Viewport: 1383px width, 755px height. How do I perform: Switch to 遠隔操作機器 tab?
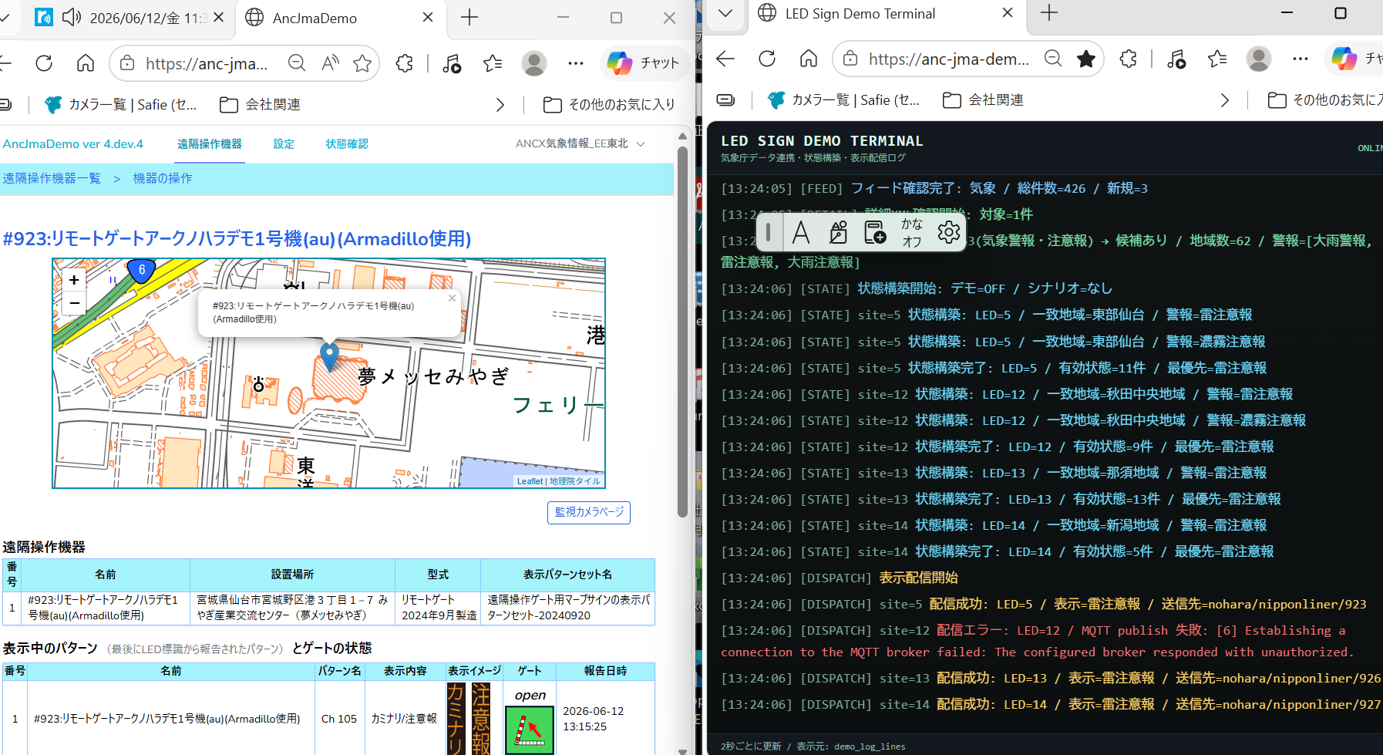tap(210, 144)
